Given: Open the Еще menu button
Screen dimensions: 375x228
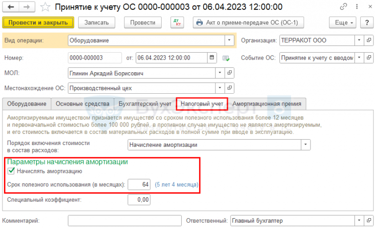Looking at the screenshot, I should [342, 22].
